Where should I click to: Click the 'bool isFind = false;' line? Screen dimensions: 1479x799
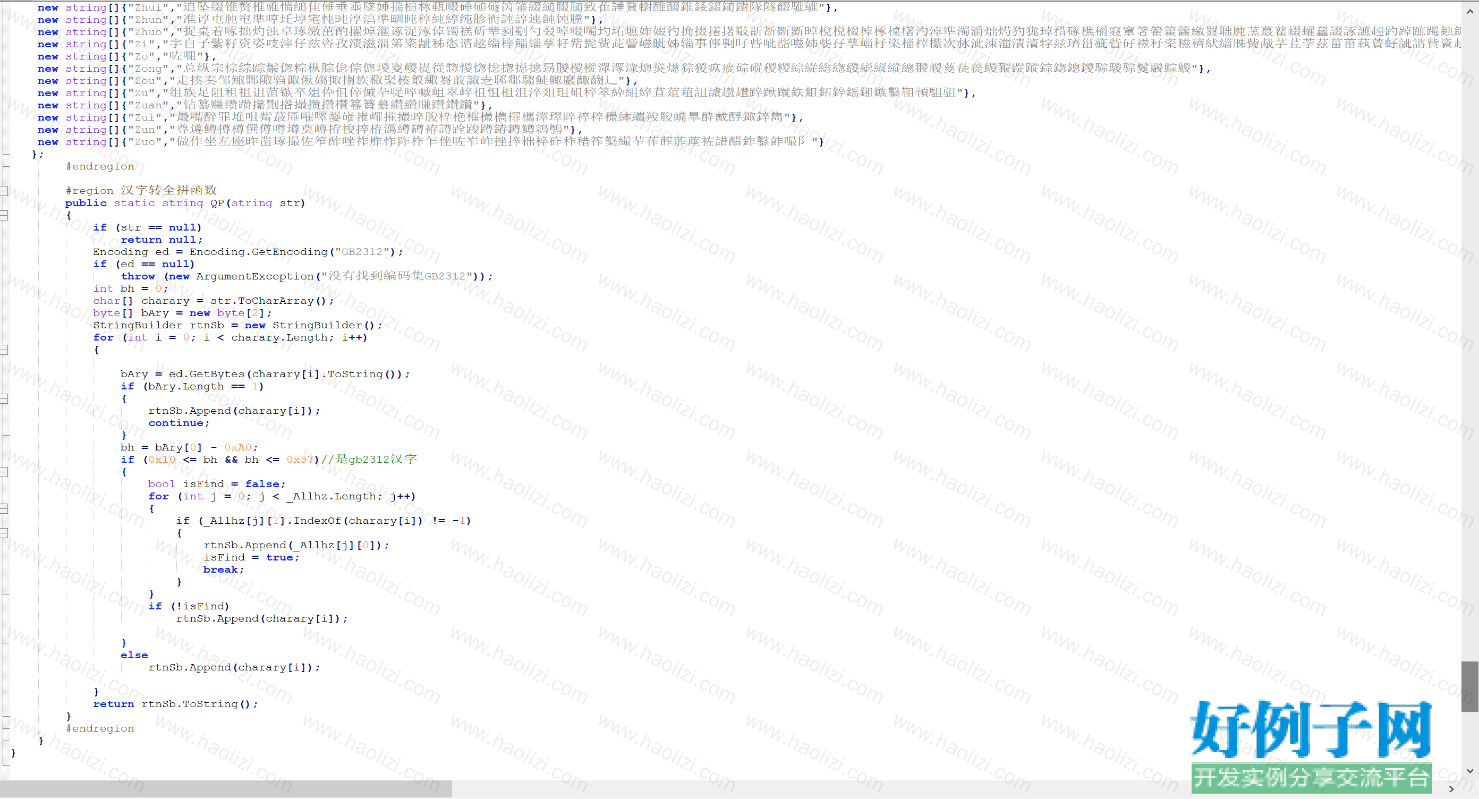click(216, 484)
